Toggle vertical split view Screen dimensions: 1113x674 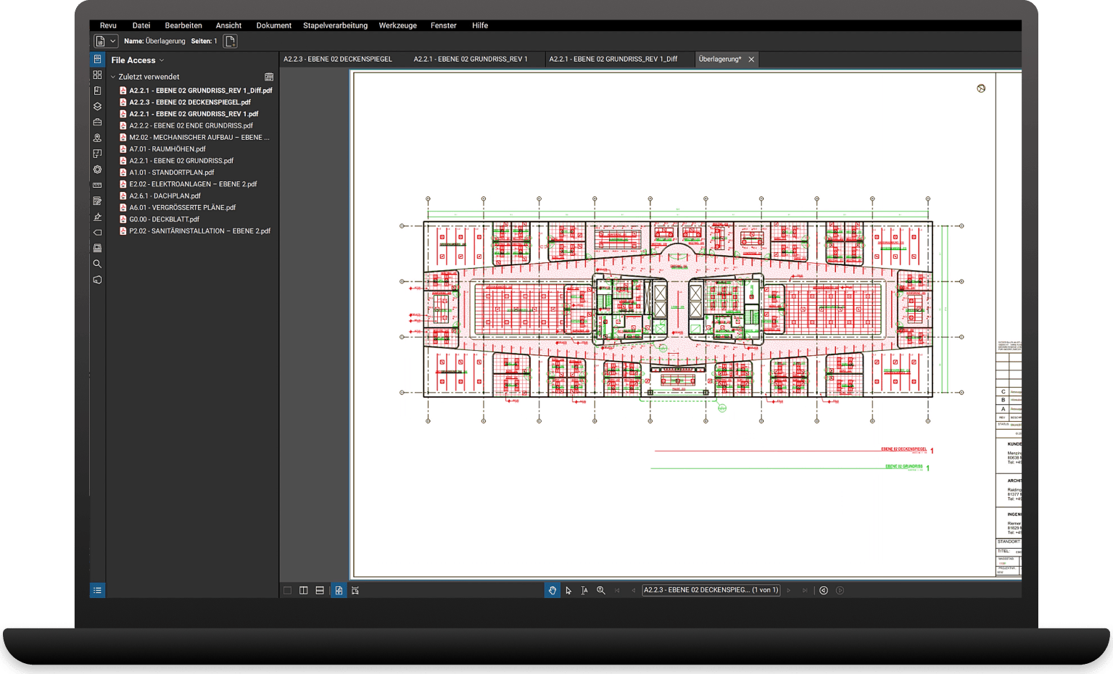pyautogui.click(x=304, y=591)
